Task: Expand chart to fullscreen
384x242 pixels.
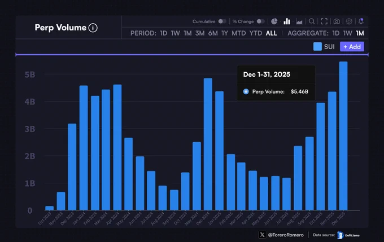Action: point(324,21)
